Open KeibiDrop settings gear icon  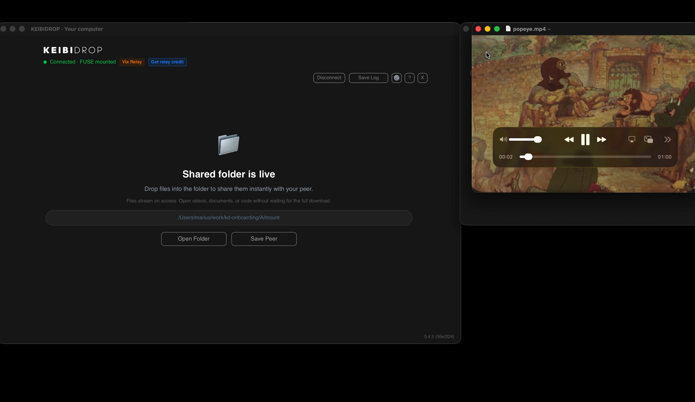pos(396,78)
